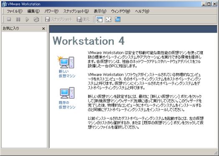Open the スナップショット(S) menu

coord(76,11)
